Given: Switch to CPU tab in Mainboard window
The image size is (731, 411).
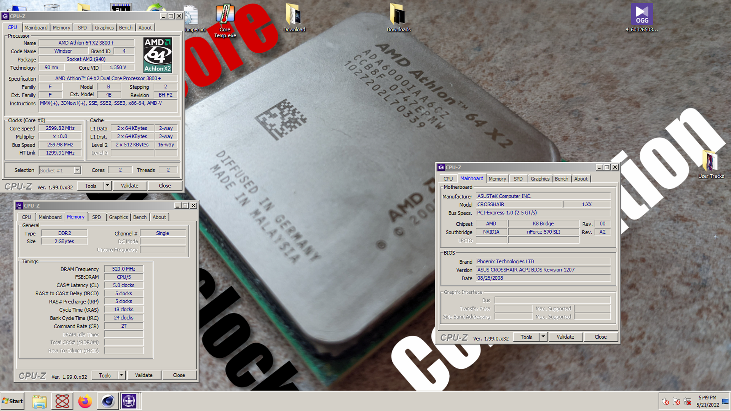Looking at the screenshot, I should (x=448, y=179).
